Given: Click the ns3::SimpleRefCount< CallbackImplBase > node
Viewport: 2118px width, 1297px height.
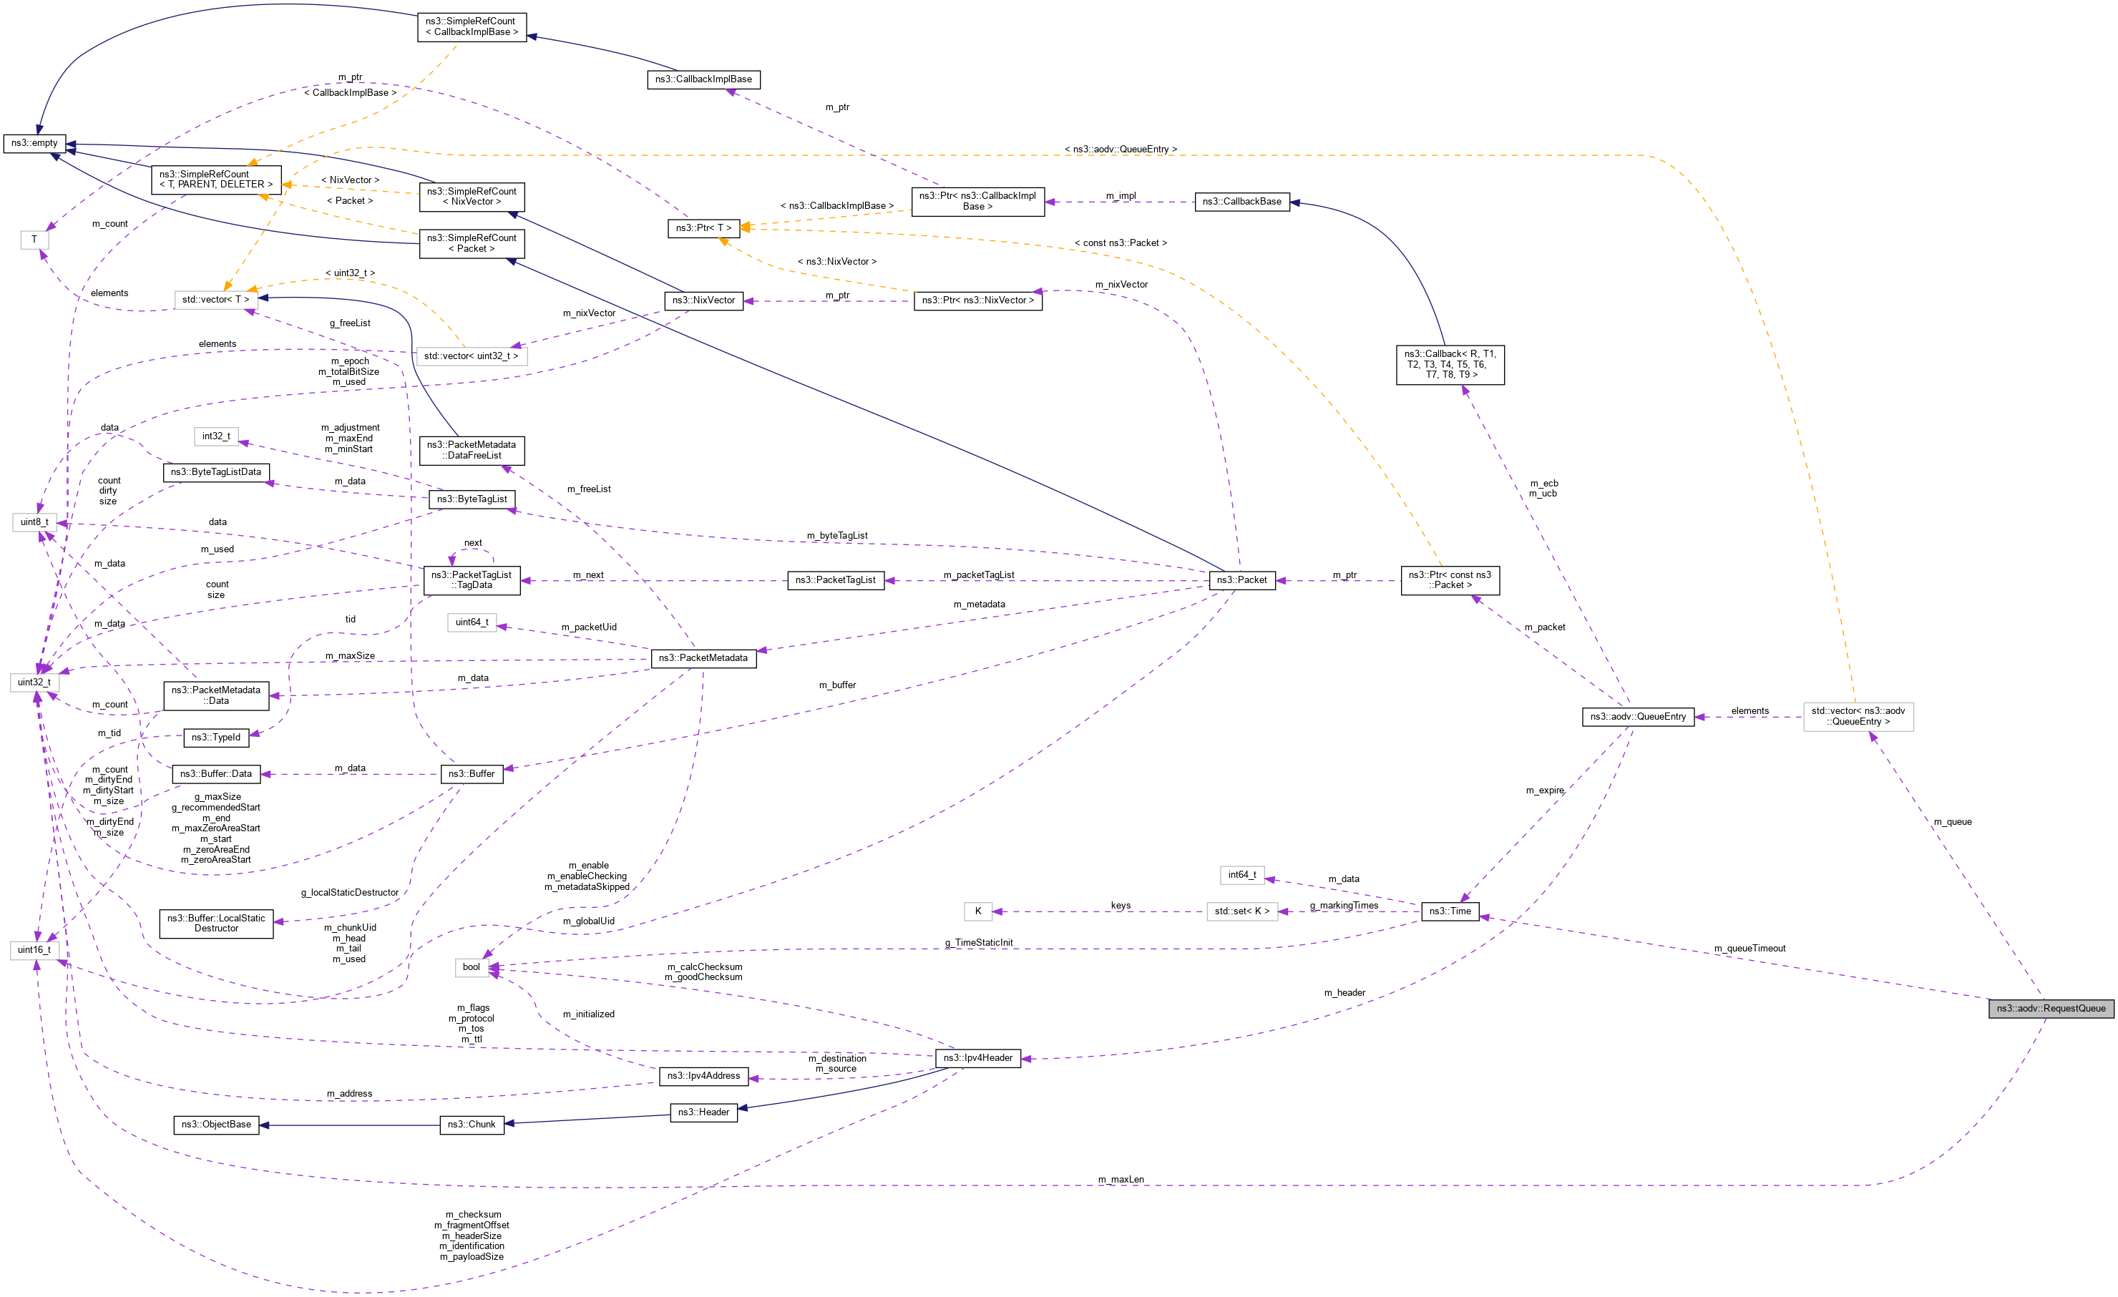Looking at the screenshot, I should click(x=470, y=26).
